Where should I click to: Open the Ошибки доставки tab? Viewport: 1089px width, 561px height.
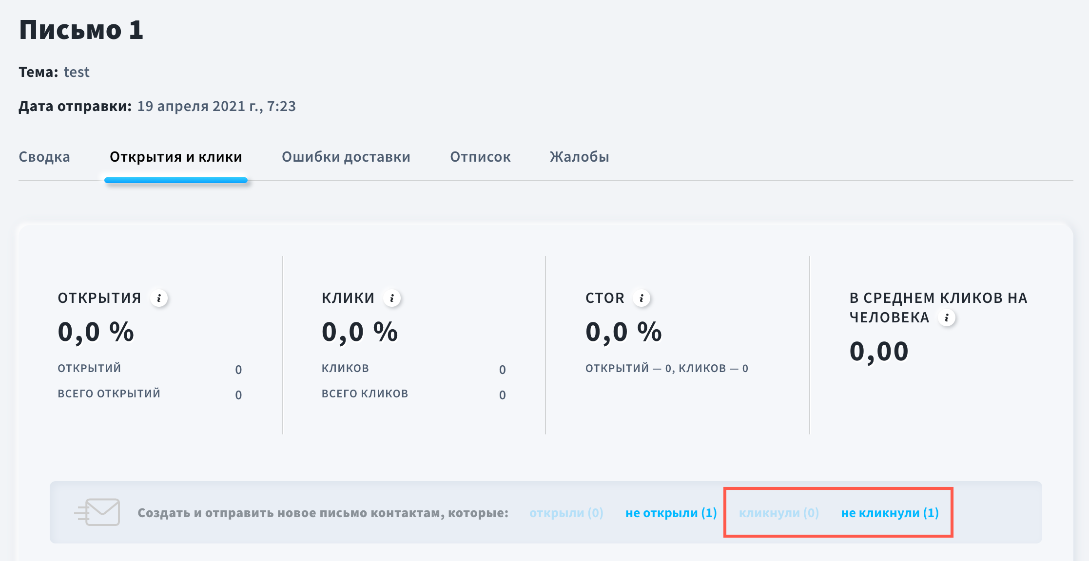(x=346, y=157)
